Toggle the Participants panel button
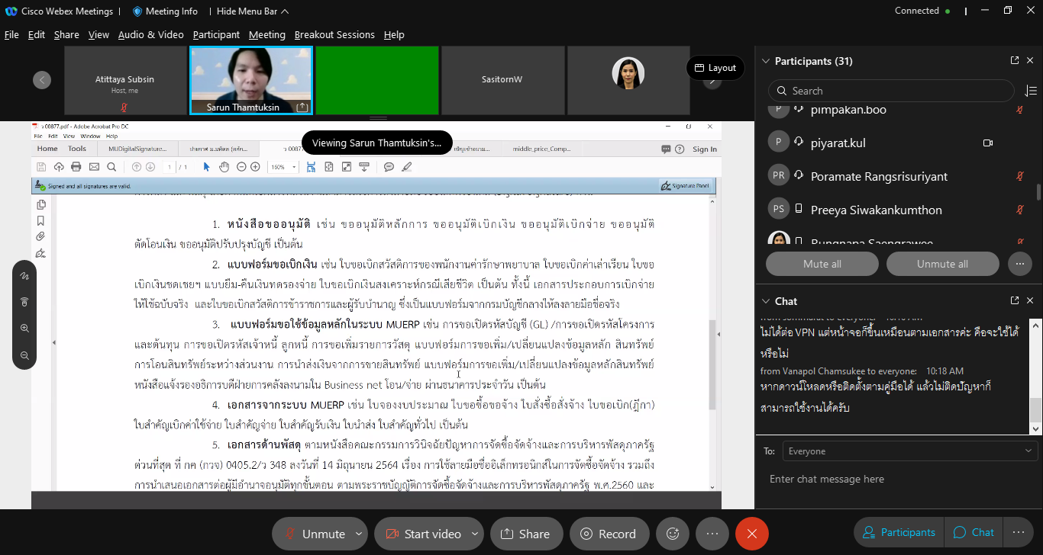This screenshot has height=555, width=1043. 899,533
